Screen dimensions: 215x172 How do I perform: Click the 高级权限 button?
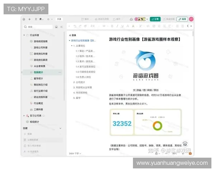tap(169, 19)
